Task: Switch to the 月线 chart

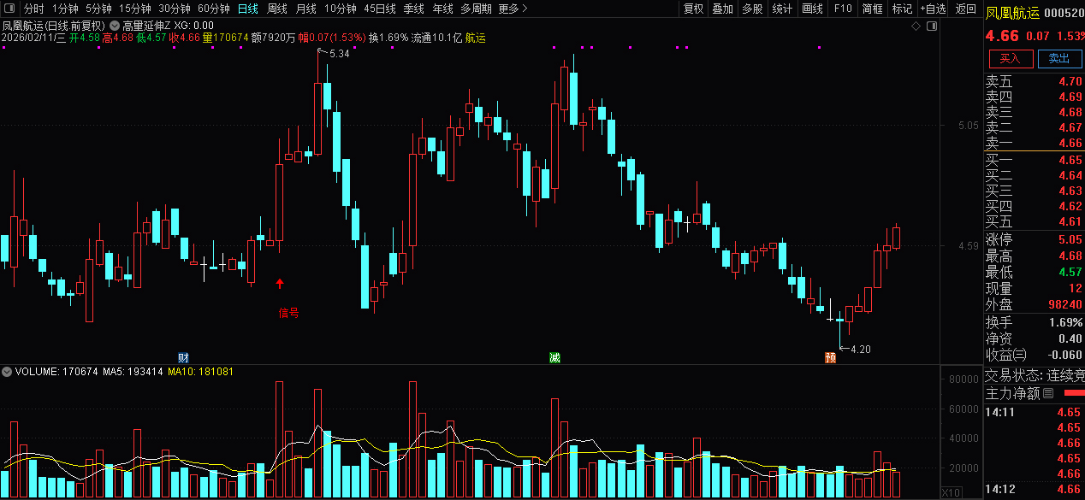Action: (305, 9)
